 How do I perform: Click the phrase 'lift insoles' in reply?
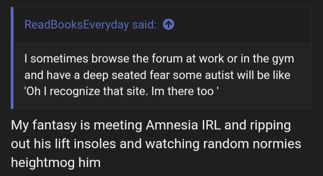point(85,144)
